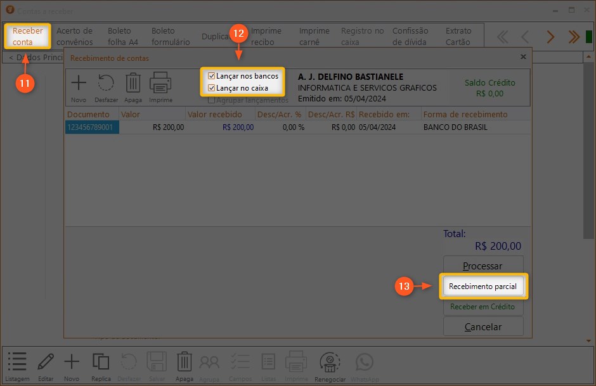Click the scroll-down arrow at the panel's right edge

coord(588,340)
